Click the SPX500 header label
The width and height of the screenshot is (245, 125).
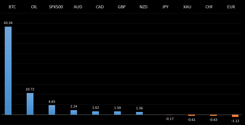point(56,7)
